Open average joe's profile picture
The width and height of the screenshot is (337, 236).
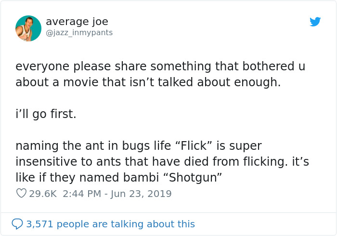click(28, 28)
